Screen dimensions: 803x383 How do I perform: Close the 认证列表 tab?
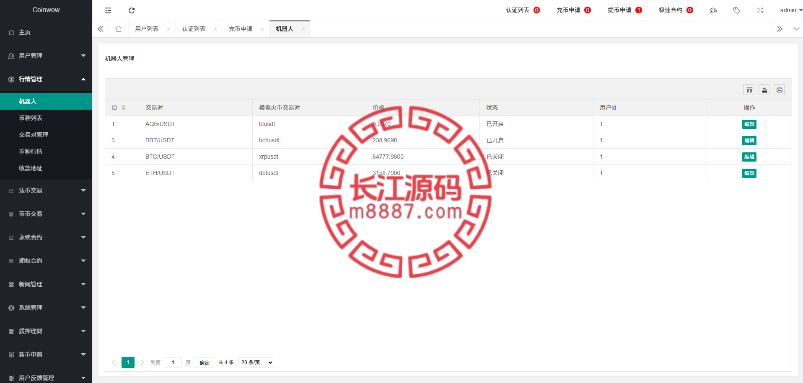(x=215, y=29)
